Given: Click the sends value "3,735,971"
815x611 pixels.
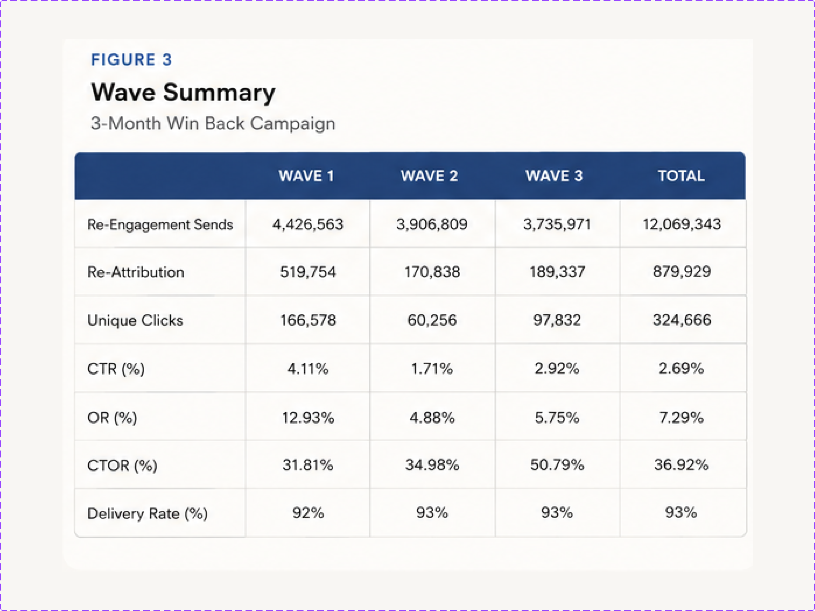Looking at the screenshot, I should (557, 224).
